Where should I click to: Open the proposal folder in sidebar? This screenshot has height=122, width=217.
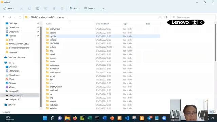coord(13,52)
